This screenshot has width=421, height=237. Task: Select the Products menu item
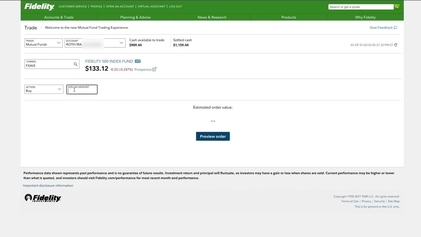tap(288, 17)
